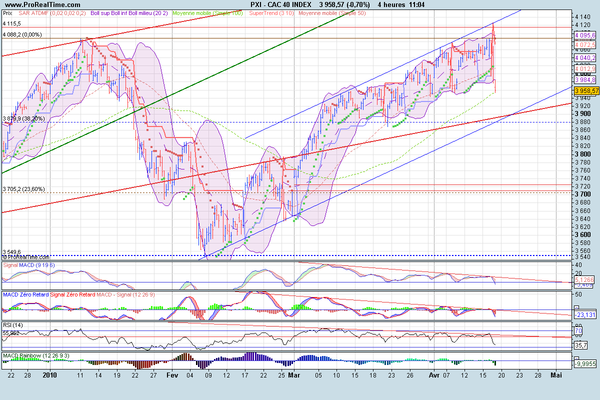Click the 4 072,5 price tag
Image resolution: width=600 pixels, height=400 pixels.
[x=585, y=45]
